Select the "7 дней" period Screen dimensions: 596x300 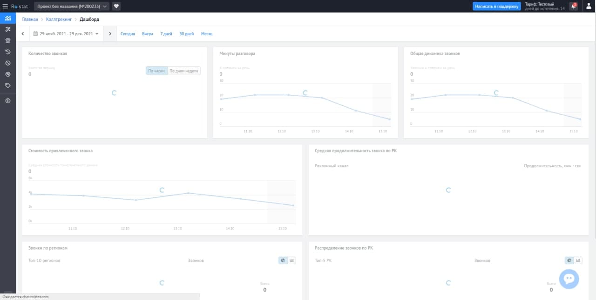tap(166, 34)
